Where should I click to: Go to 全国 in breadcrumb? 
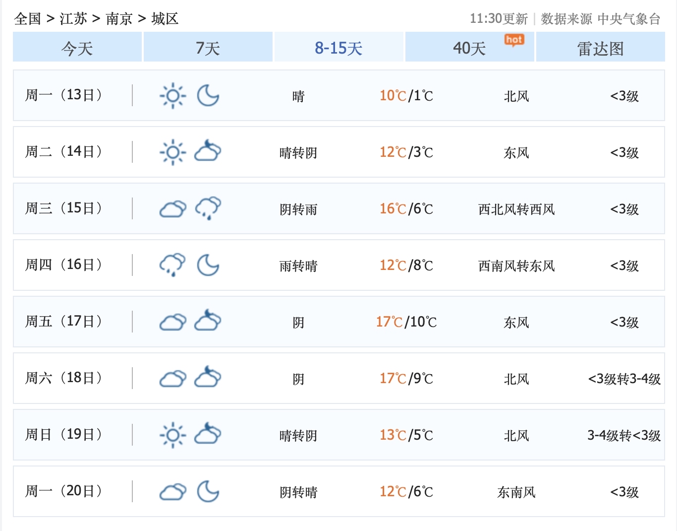28,19
